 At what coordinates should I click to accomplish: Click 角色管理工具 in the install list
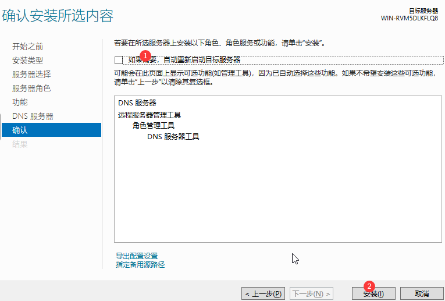coord(153,126)
